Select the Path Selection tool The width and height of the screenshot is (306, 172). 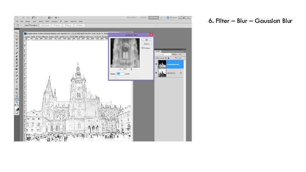17,86
